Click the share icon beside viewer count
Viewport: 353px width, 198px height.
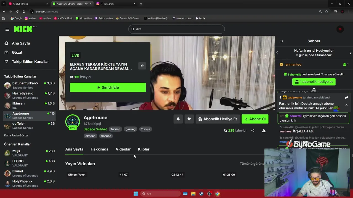tap(253, 131)
